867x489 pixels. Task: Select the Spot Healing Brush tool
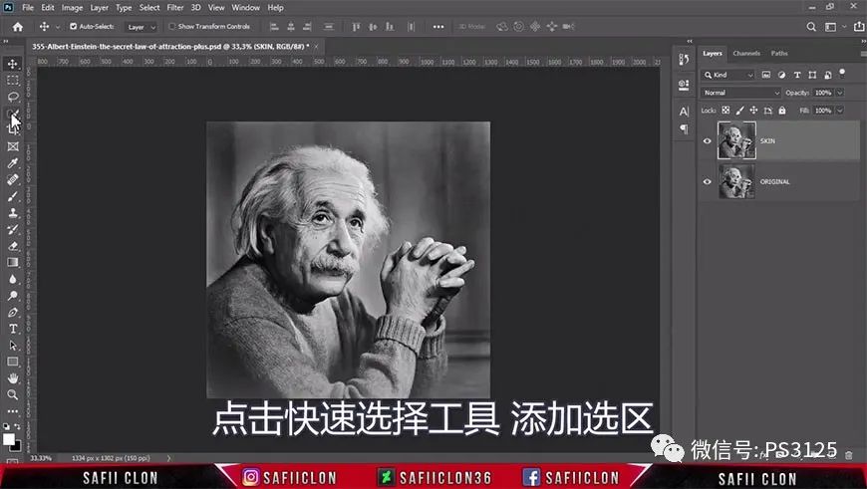[x=12, y=179]
